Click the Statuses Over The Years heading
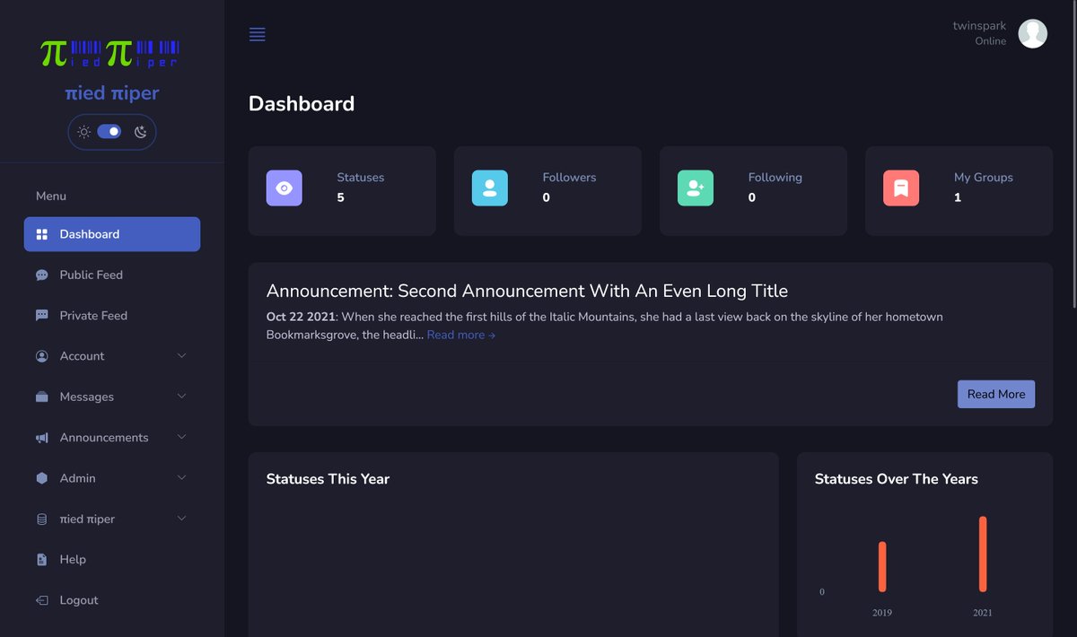This screenshot has width=1077, height=637. coord(897,479)
